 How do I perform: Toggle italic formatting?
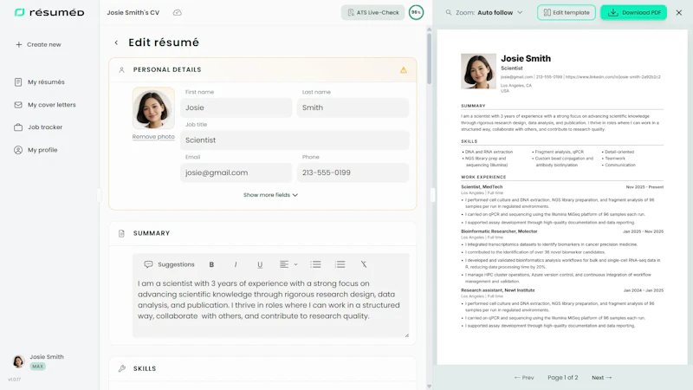point(236,264)
